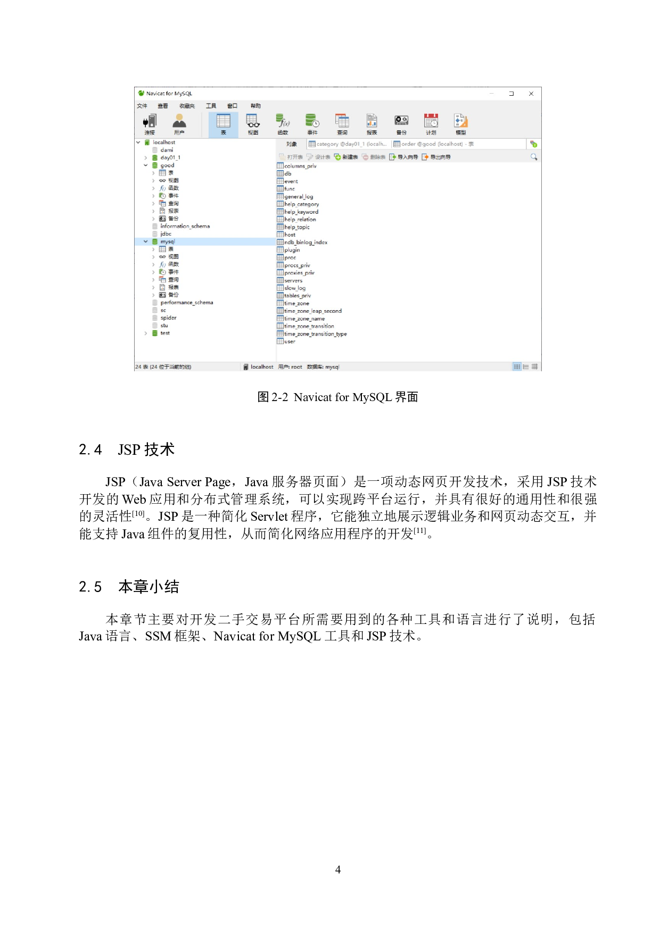Open the 用户 (User) manager icon

[179, 124]
